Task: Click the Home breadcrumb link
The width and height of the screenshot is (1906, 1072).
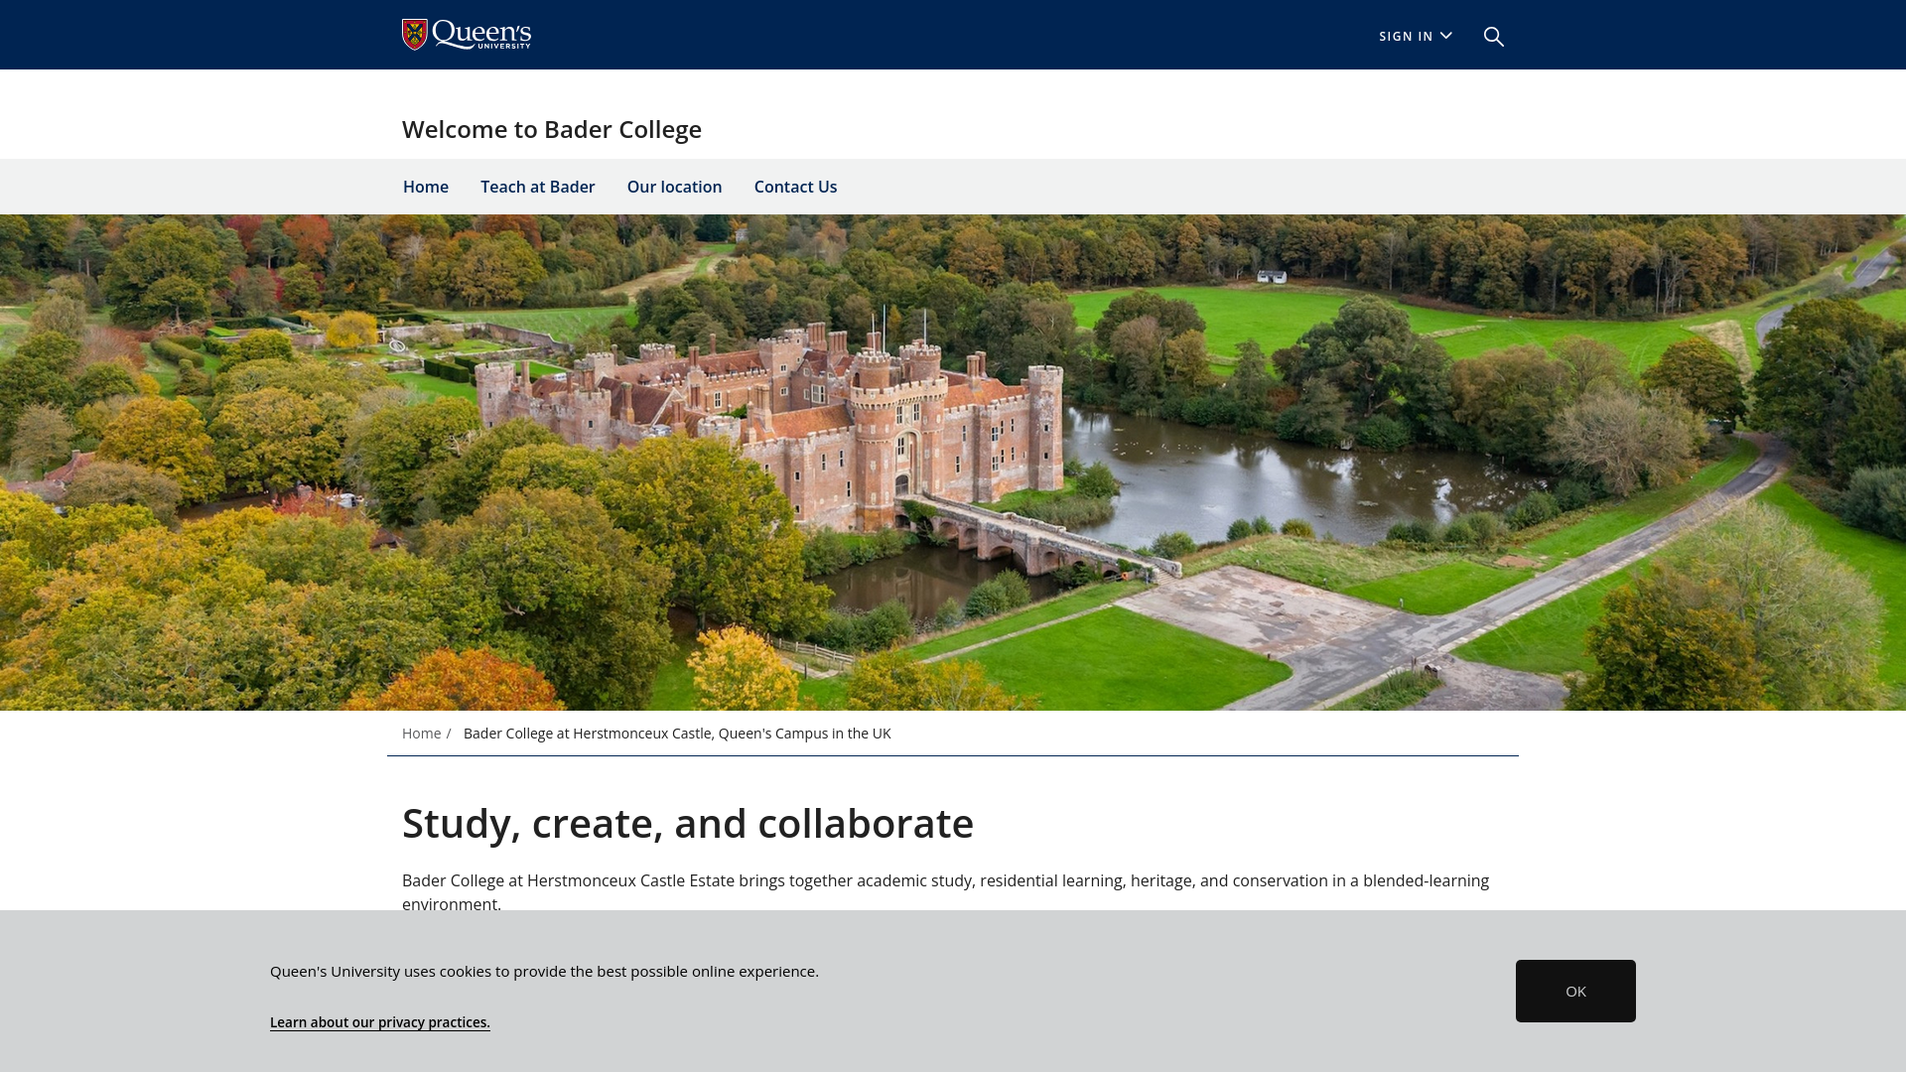Action: point(422,734)
